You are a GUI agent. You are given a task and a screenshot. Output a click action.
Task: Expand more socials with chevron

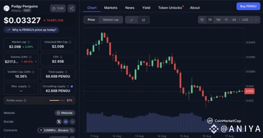point(73,122)
